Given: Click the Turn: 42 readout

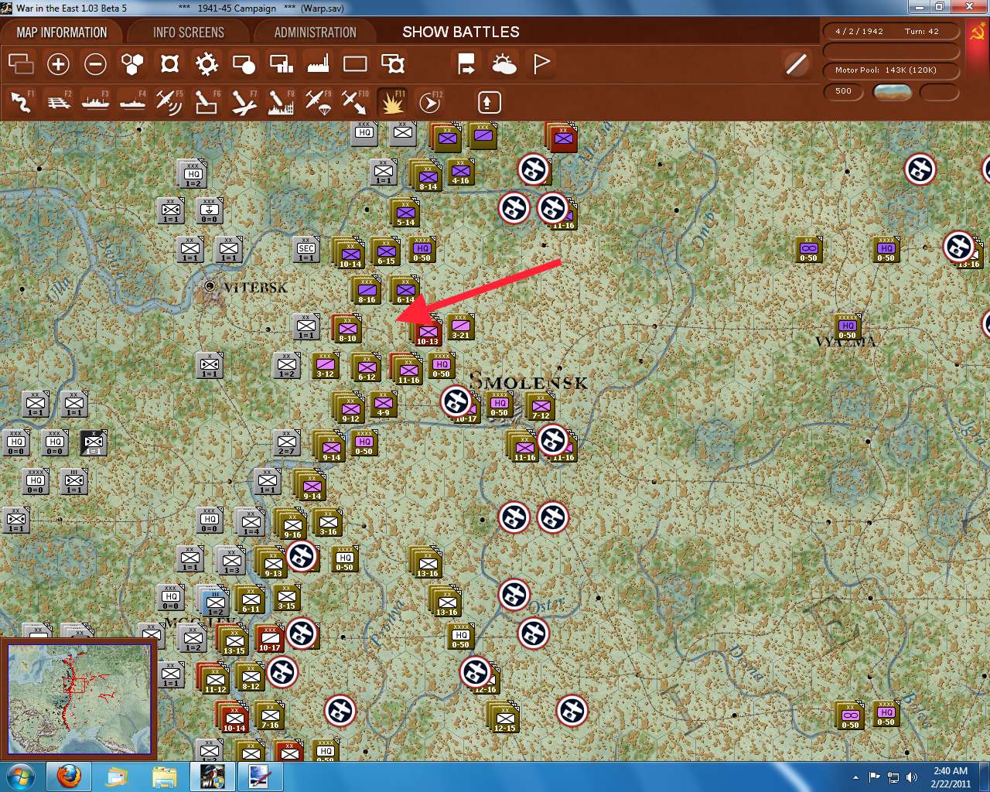Looking at the screenshot, I should point(922,32).
